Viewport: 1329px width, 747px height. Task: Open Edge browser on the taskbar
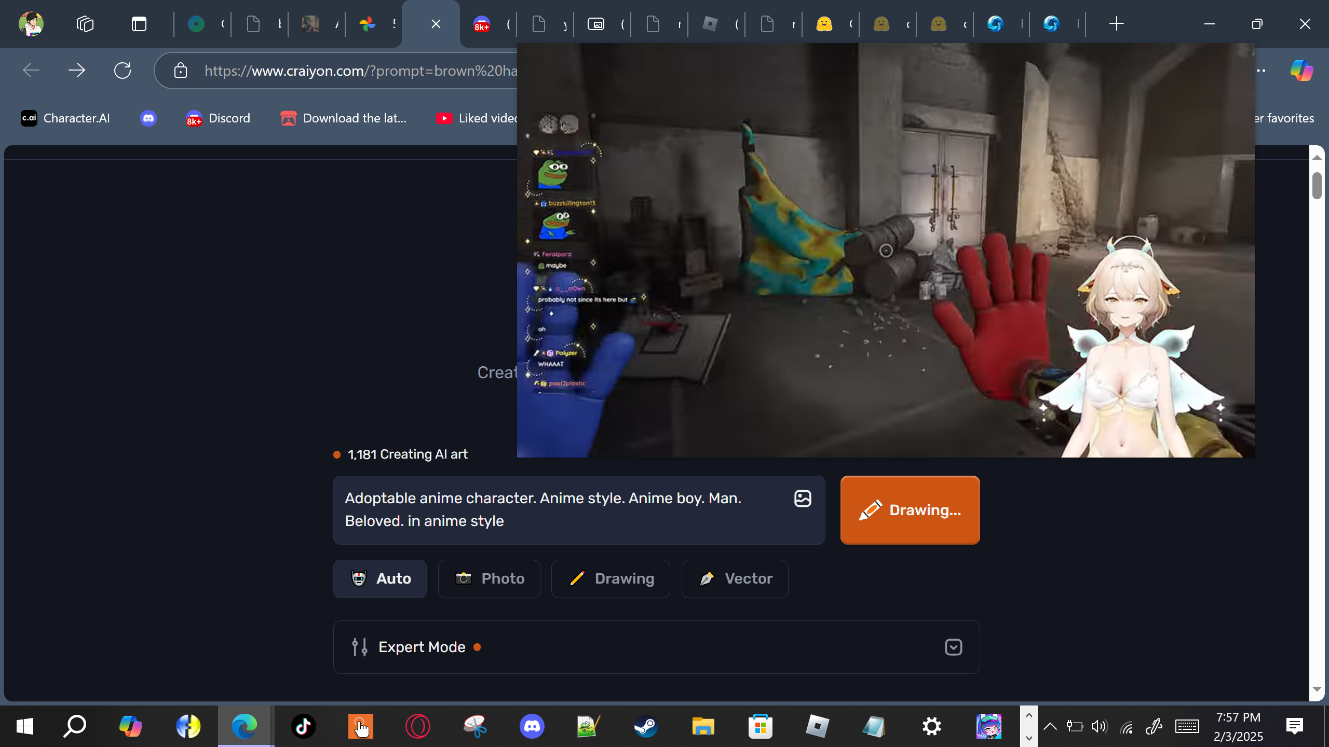pos(245,726)
